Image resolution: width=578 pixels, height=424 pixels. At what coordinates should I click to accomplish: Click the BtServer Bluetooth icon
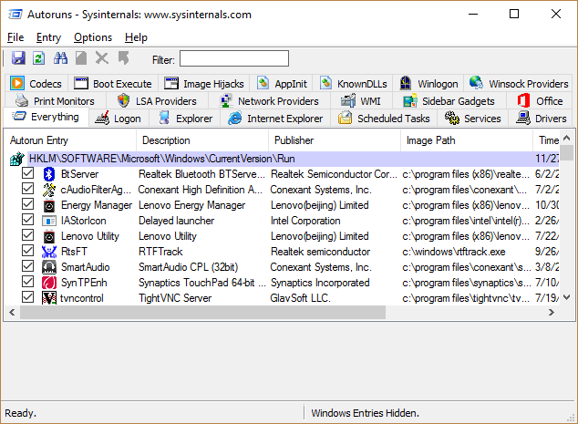(x=49, y=174)
